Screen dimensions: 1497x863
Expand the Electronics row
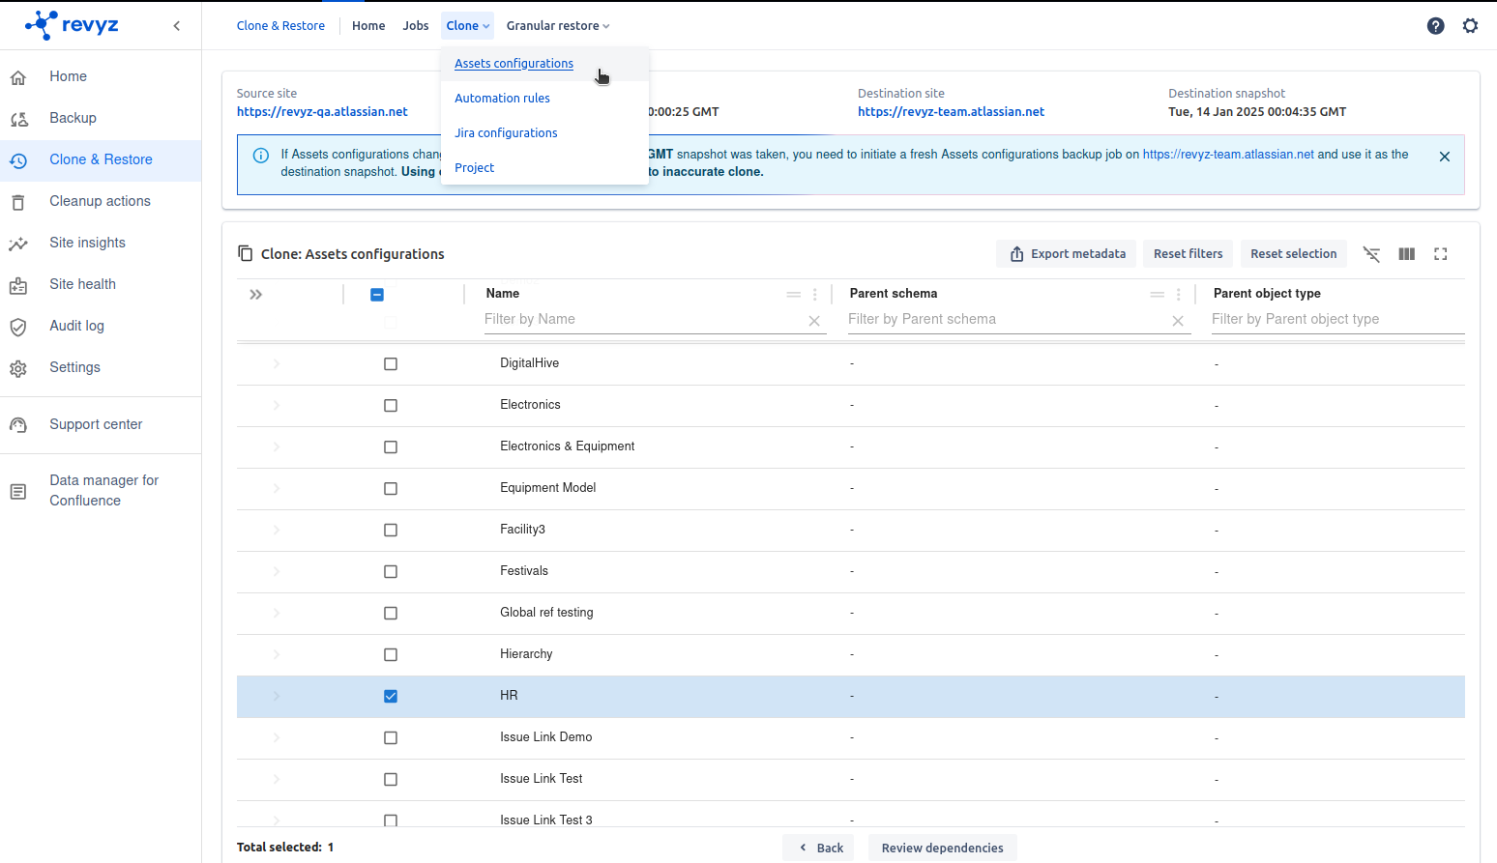[277, 406]
